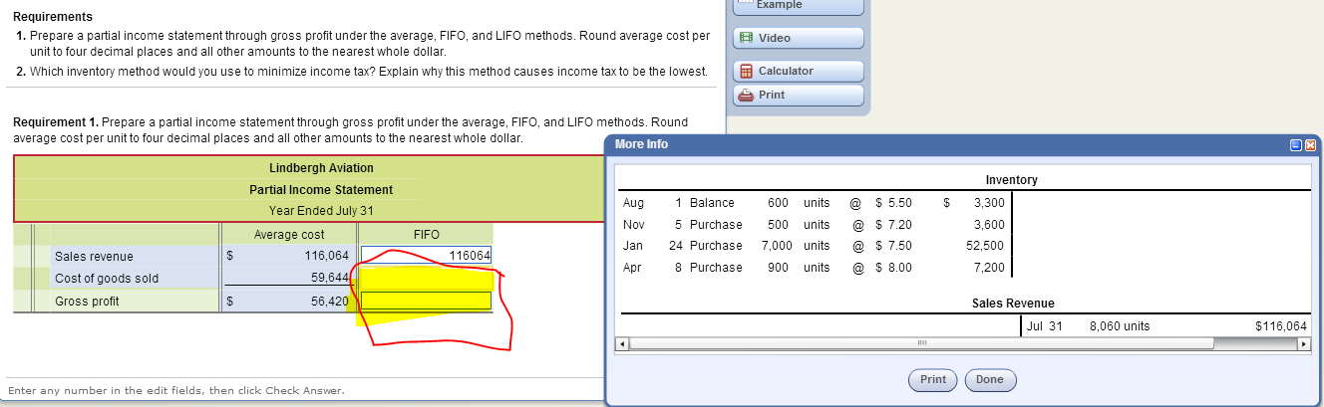
Task: Click the FIFO Cost of goods sold field
Action: click(426, 278)
